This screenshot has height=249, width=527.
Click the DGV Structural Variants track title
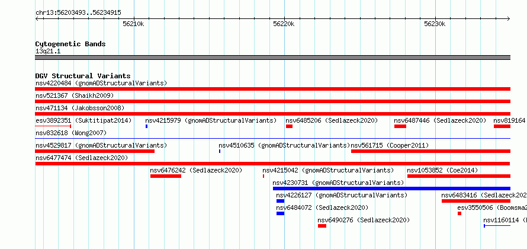coord(83,76)
